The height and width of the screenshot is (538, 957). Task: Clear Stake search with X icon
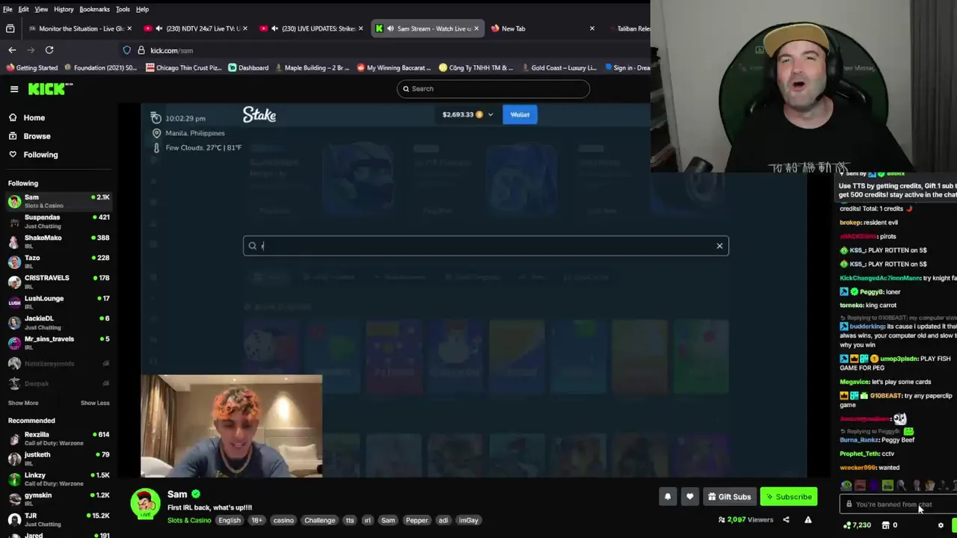(x=720, y=246)
